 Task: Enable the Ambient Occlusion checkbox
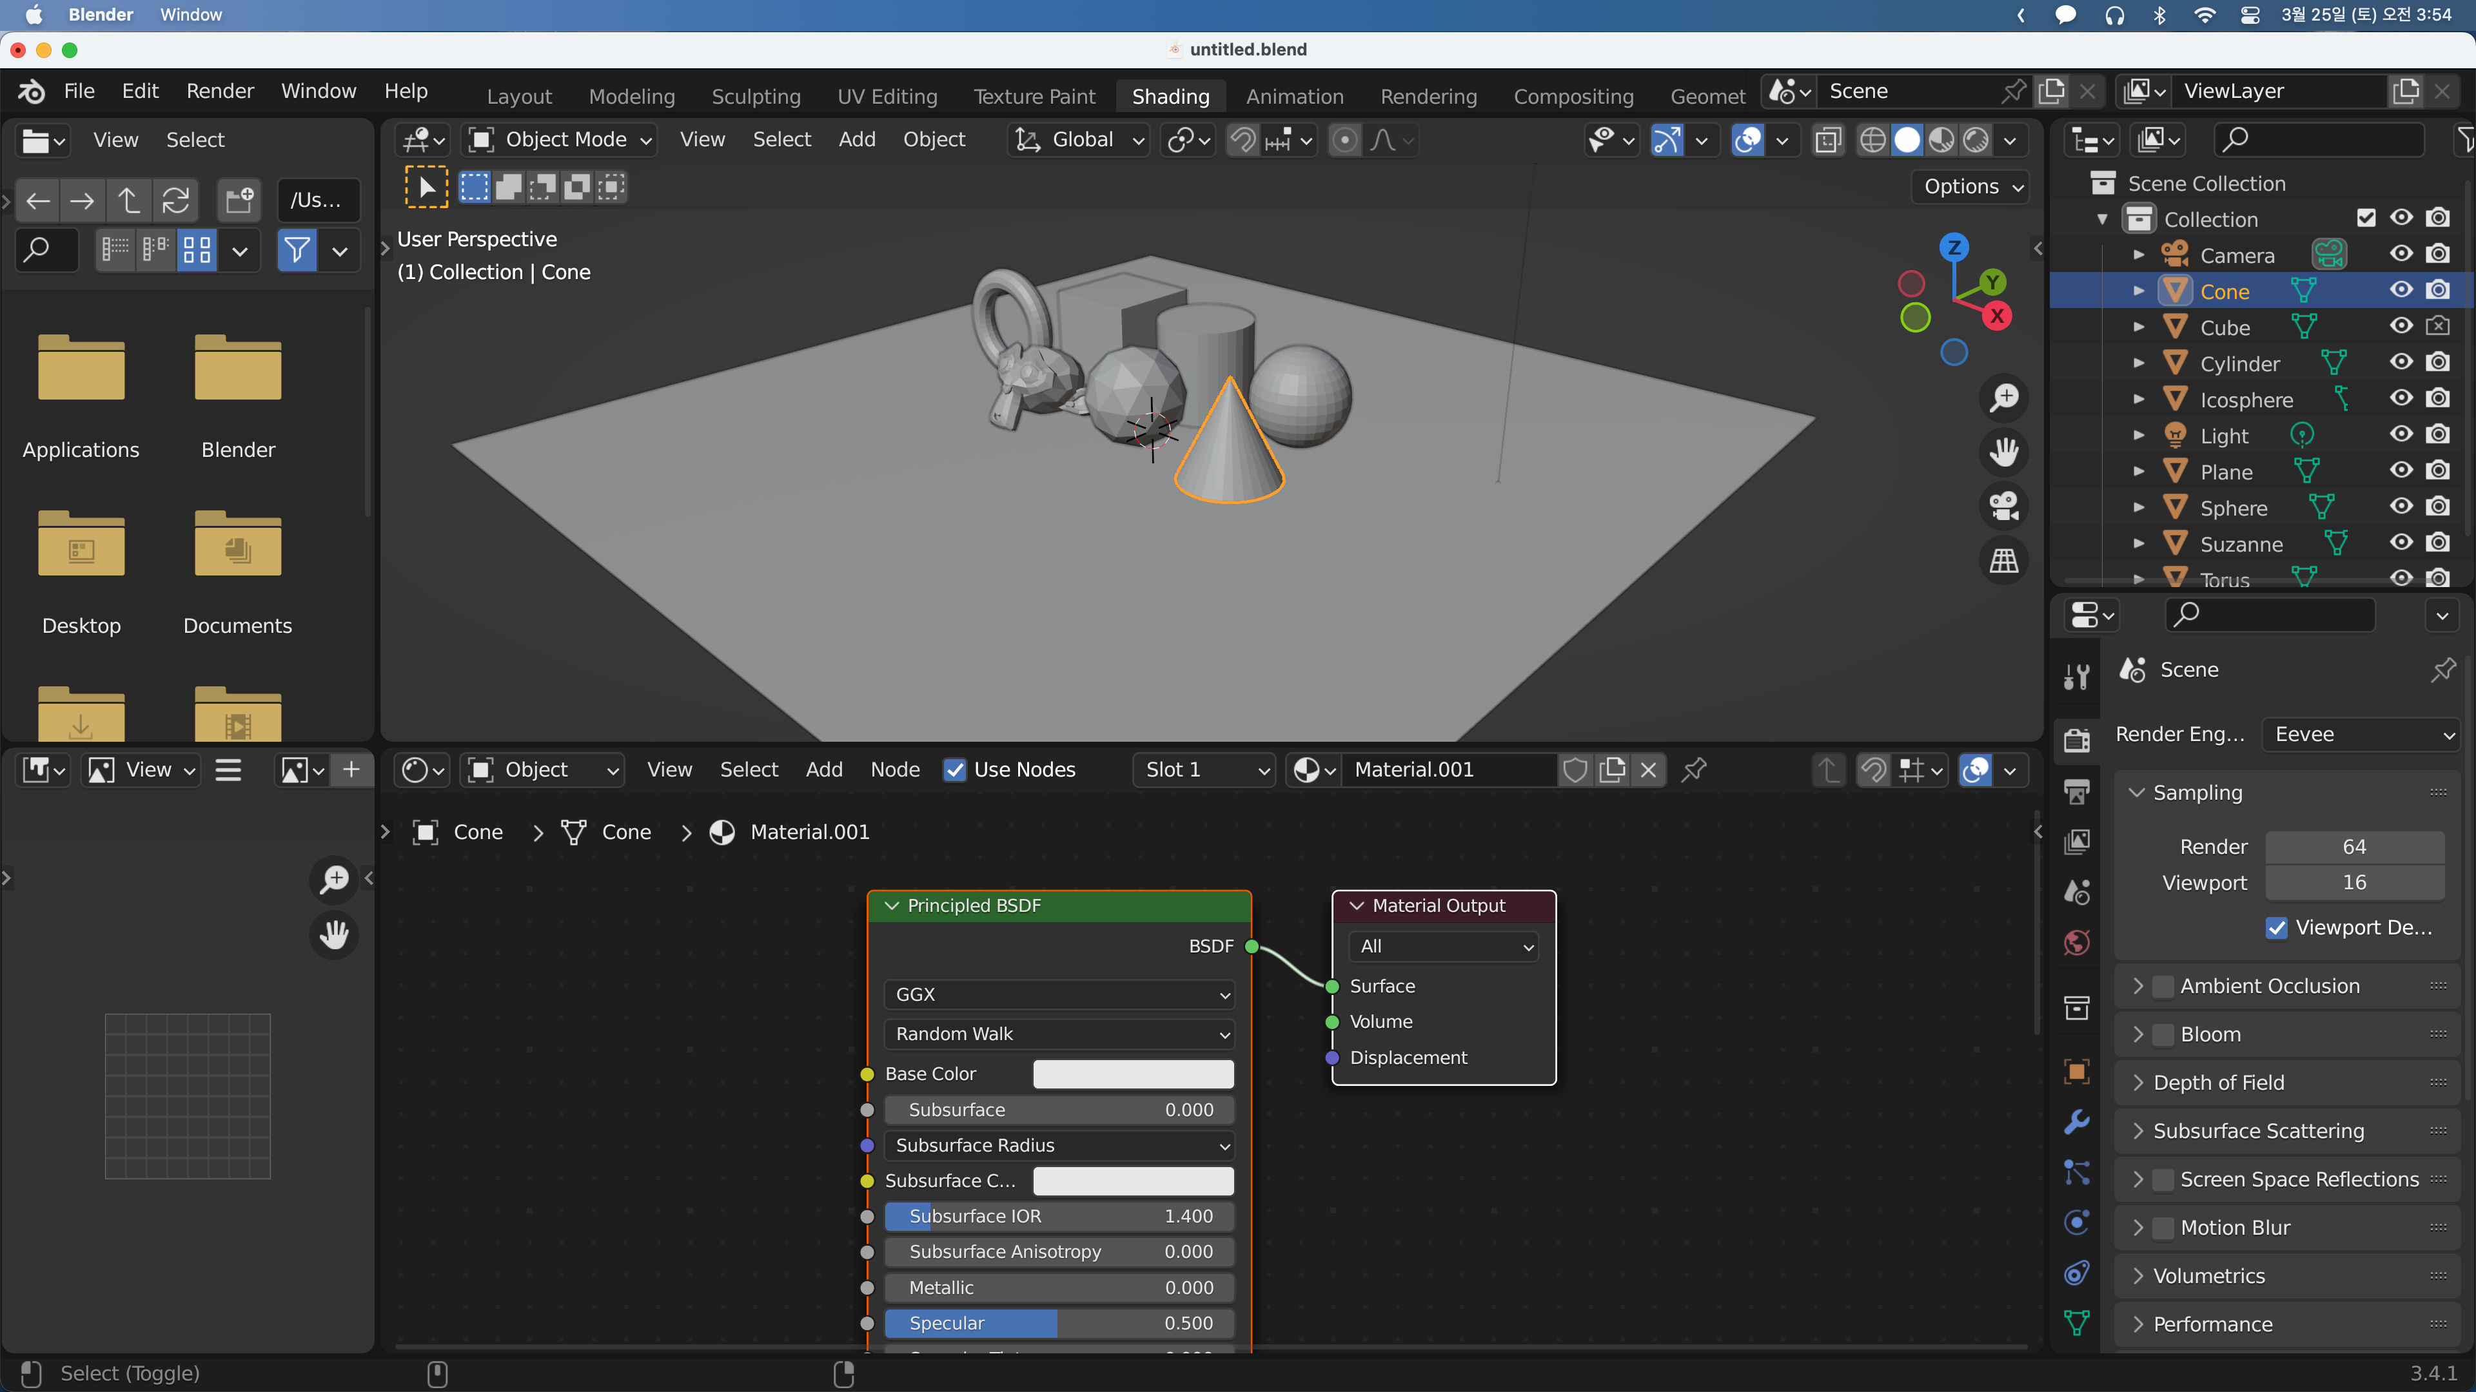[x=2163, y=985]
